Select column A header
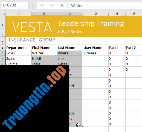Image resolution: width=142 pixels, height=132 pixels. coord(18,14)
